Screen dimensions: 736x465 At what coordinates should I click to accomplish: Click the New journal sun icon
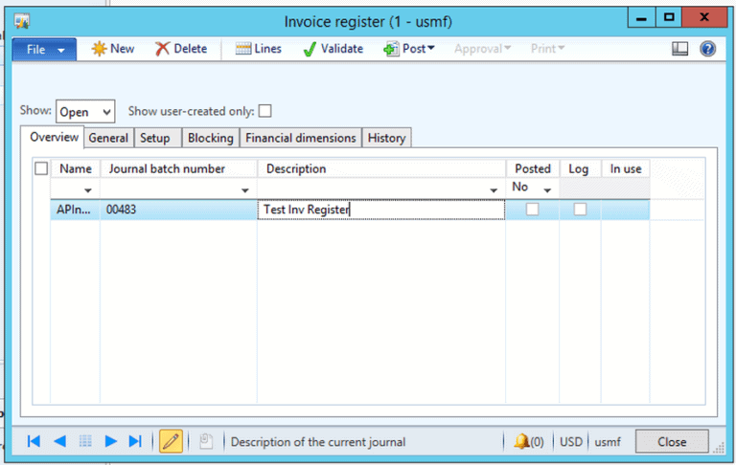pyautogui.click(x=99, y=49)
